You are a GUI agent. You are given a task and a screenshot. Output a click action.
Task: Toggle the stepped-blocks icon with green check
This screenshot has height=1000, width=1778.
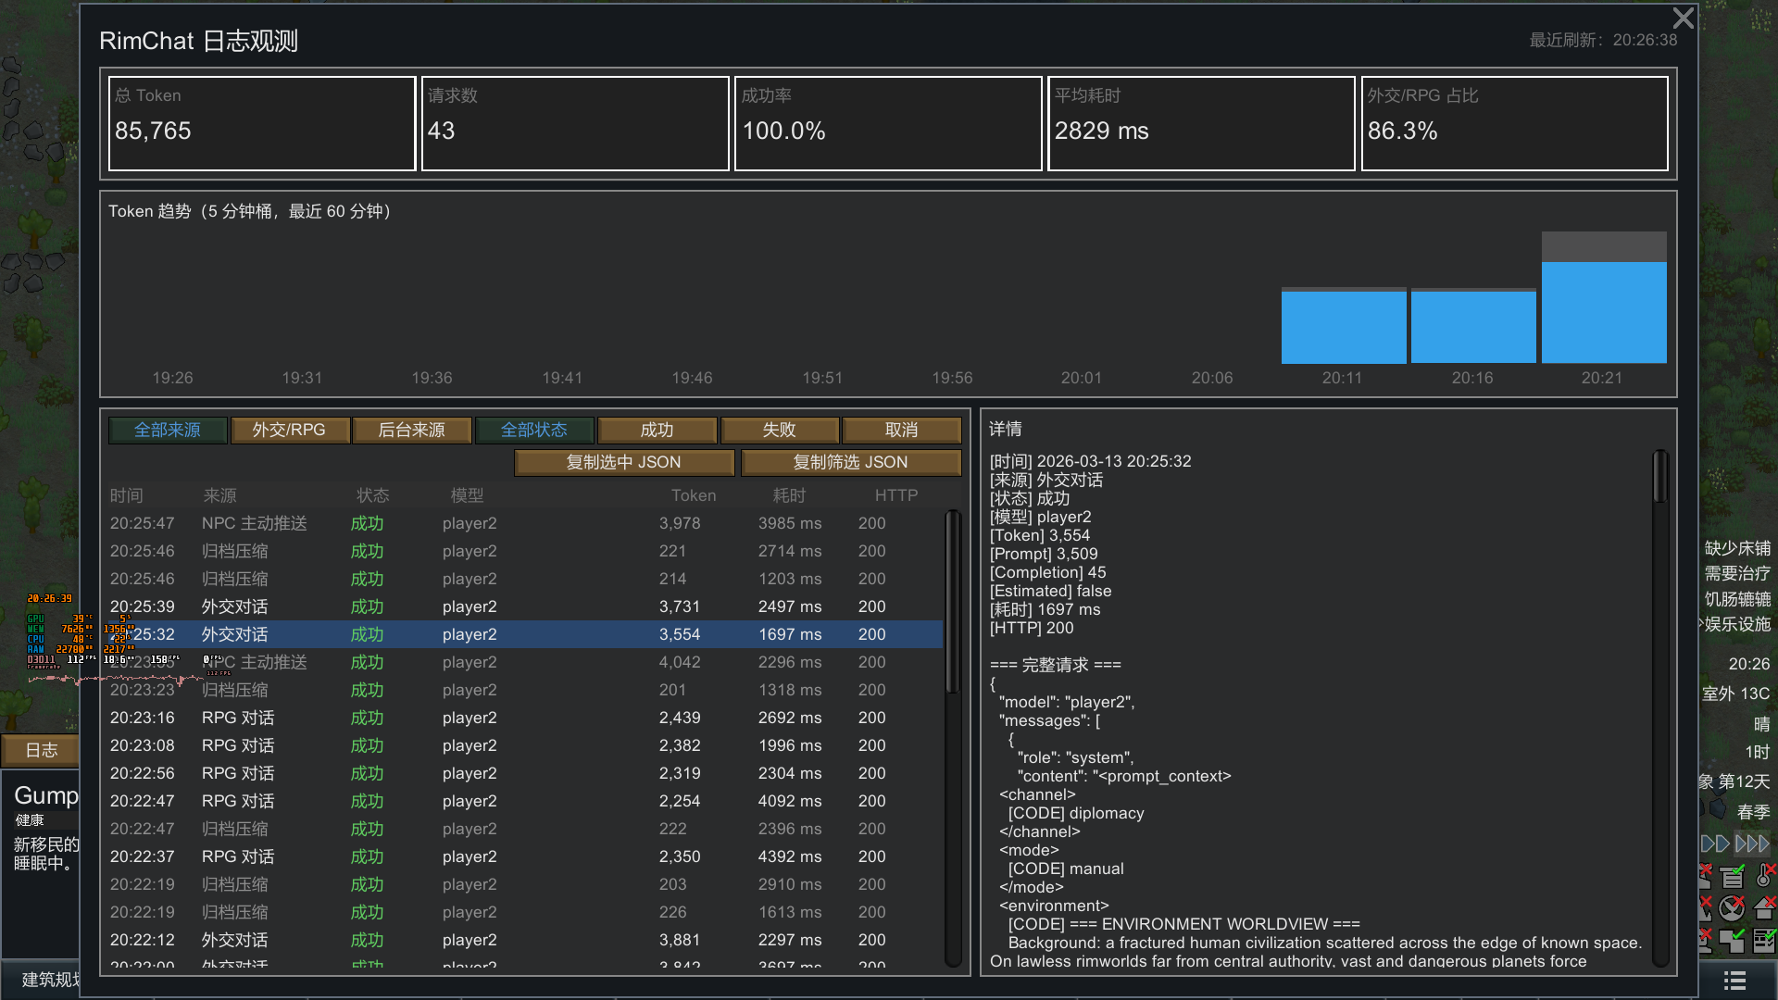(1732, 941)
